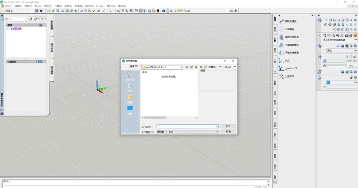358x188 pixels.
Task: Click the Undo arrow toolbar icon
Action: click(103, 11)
